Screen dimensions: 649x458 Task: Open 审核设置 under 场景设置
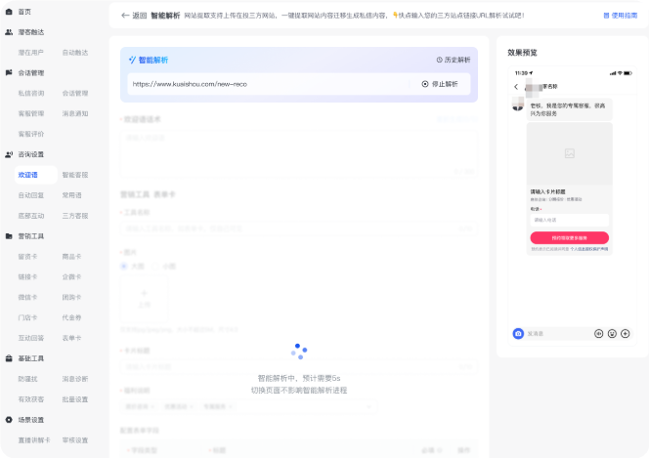point(75,440)
